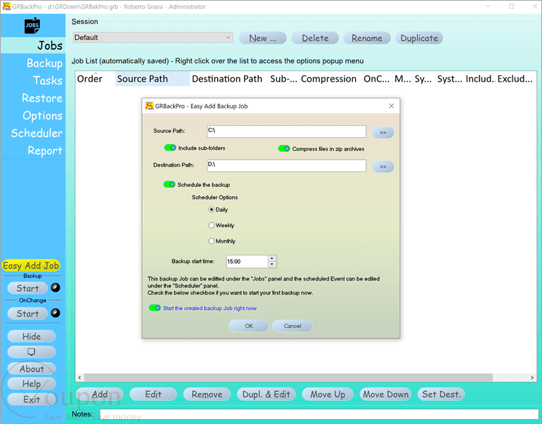Click the Backup status indicator ball
This screenshot has height=424, width=542.
56,288
